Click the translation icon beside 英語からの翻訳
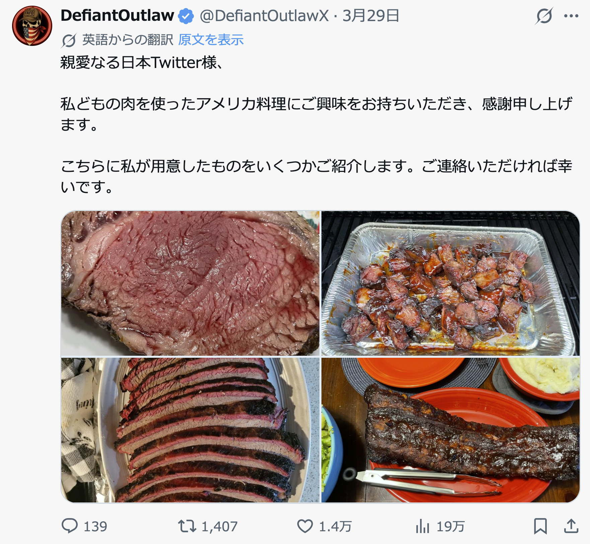Screen dimensions: 590x544 (69, 41)
